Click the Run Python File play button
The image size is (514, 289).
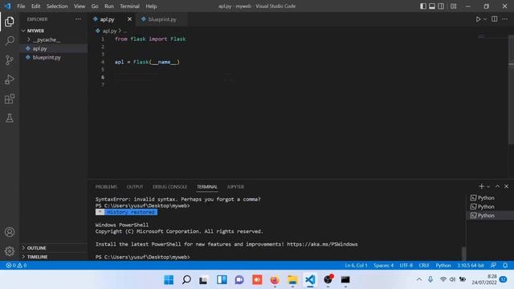(479, 19)
